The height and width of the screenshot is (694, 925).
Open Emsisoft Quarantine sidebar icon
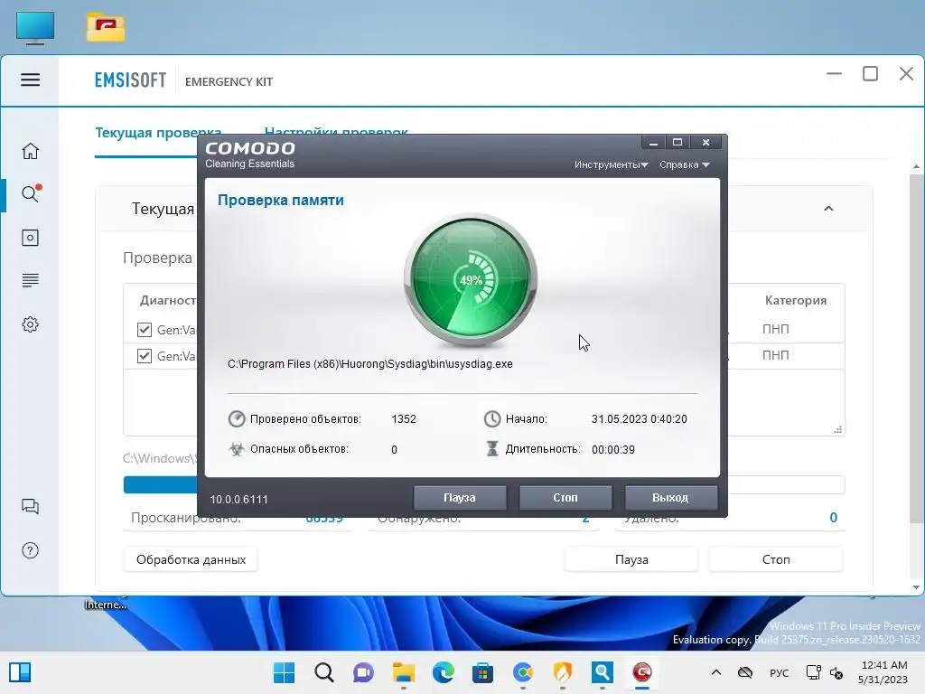[x=30, y=238]
